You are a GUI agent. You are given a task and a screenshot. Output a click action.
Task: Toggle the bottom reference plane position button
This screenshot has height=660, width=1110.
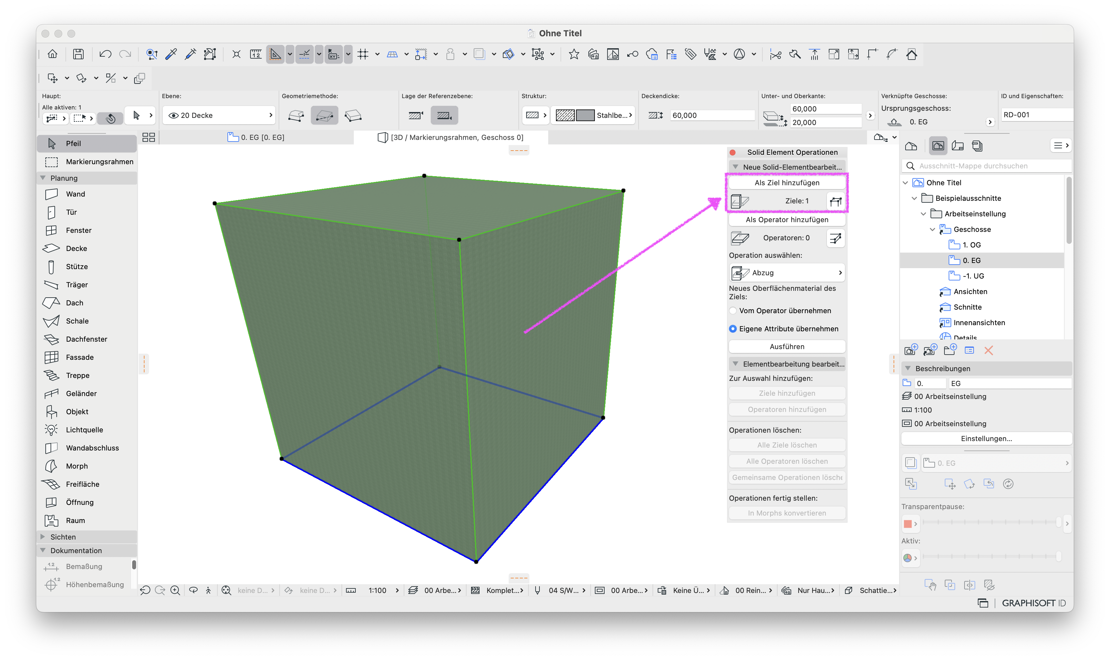(444, 116)
